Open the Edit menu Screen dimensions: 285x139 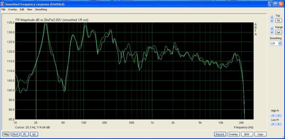point(22,10)
